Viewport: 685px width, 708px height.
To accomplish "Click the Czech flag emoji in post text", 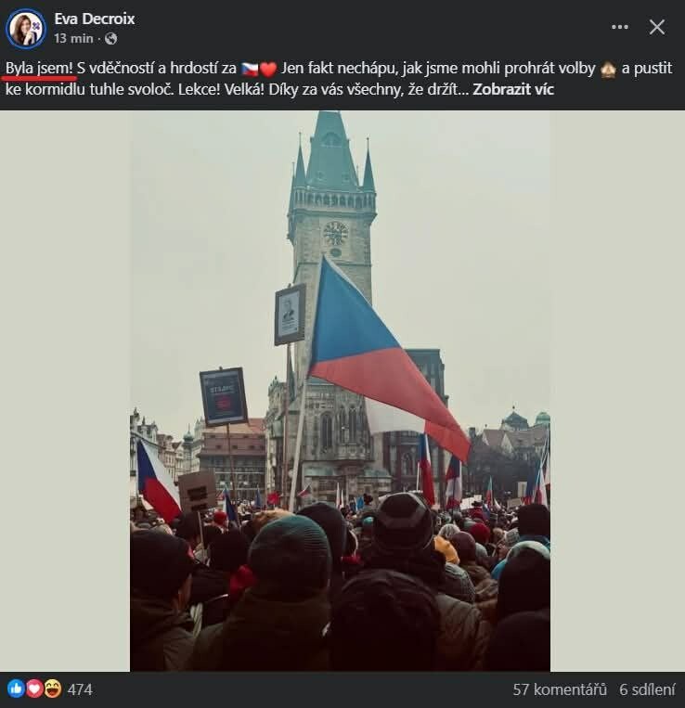I will pos(250,69).
